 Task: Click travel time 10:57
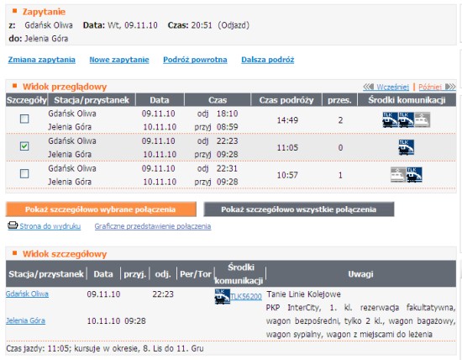287,175
